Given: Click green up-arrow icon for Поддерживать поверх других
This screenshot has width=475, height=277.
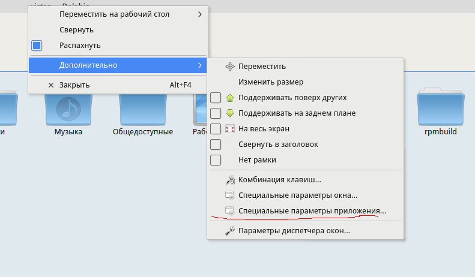Looking at the screenshot, I should (x=230, y=98).
